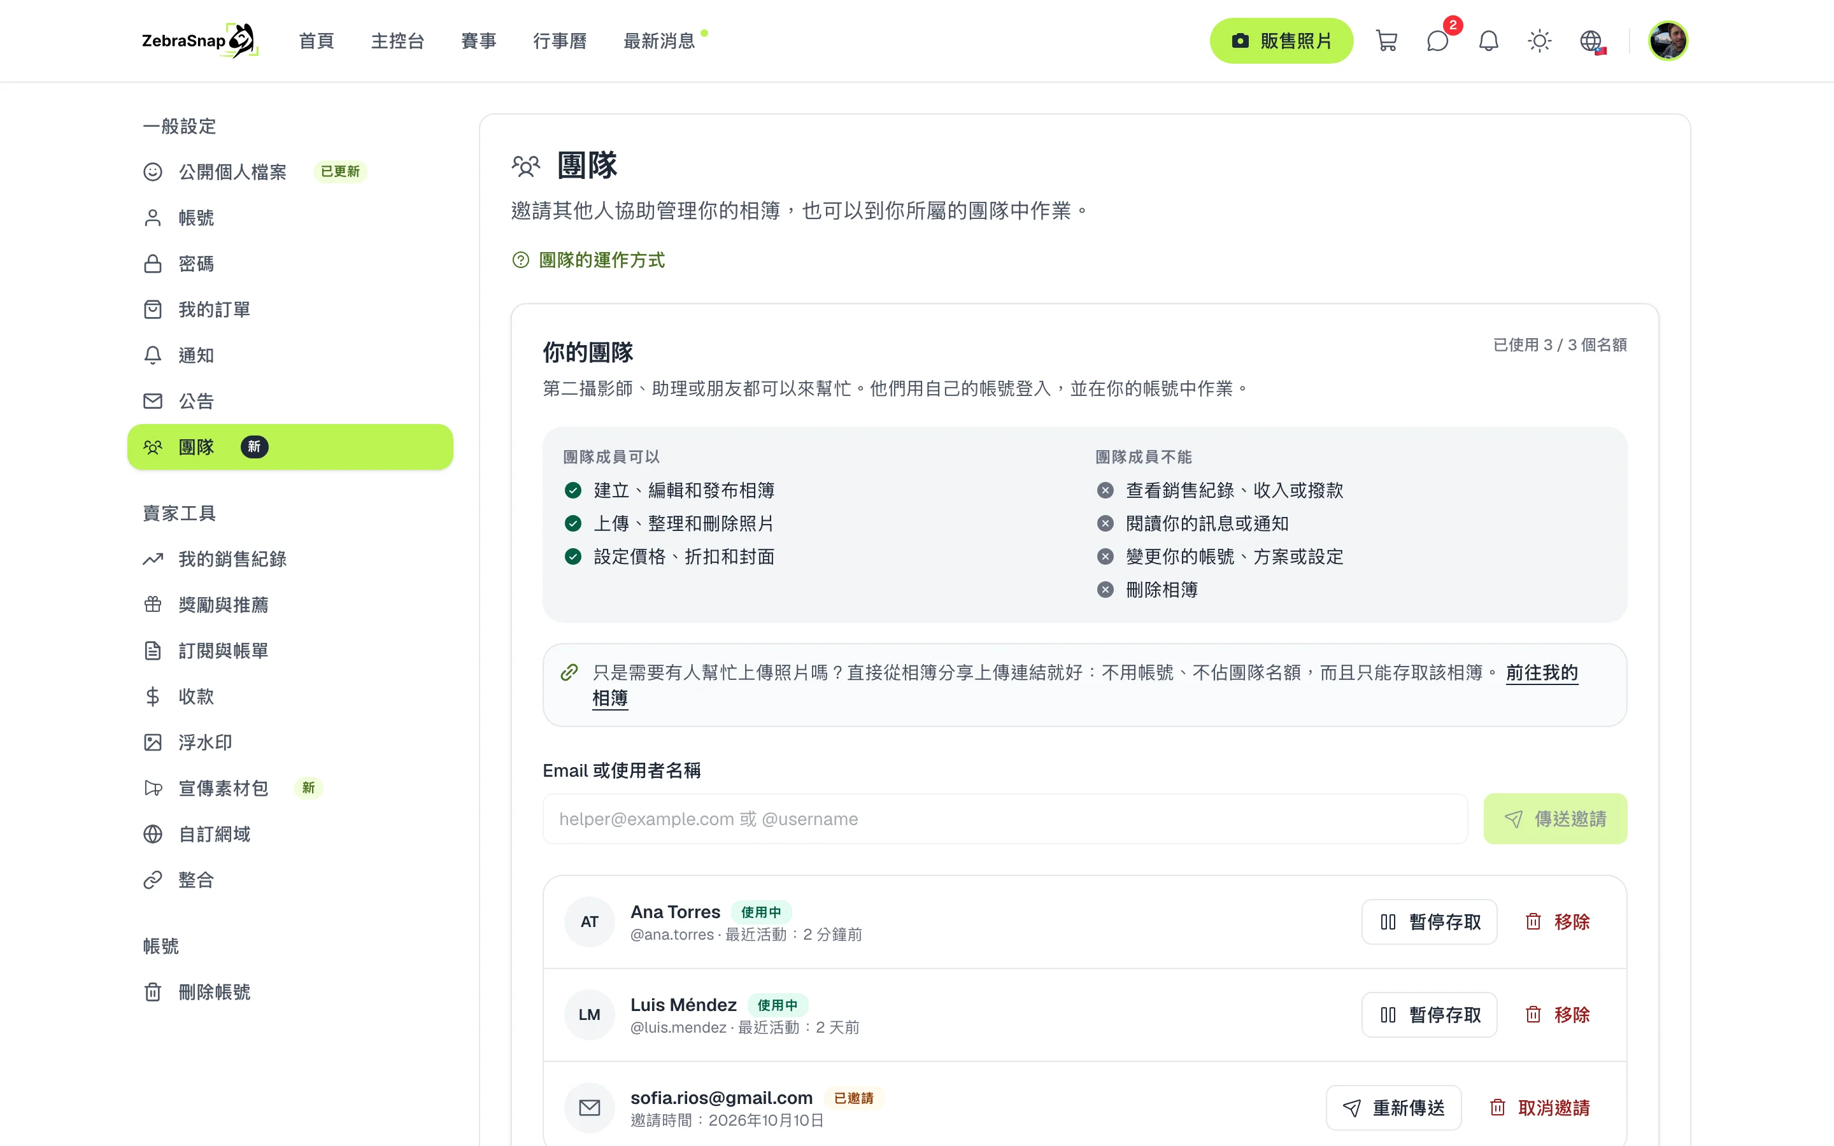This screenshot has height=1146, width=1834.
Task: Go to 首頁 nav item
Action: click(316, 41)
